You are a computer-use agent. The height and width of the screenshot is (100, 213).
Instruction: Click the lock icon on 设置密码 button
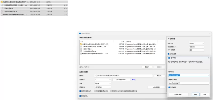pyautogui.click(x=117, y=80)
